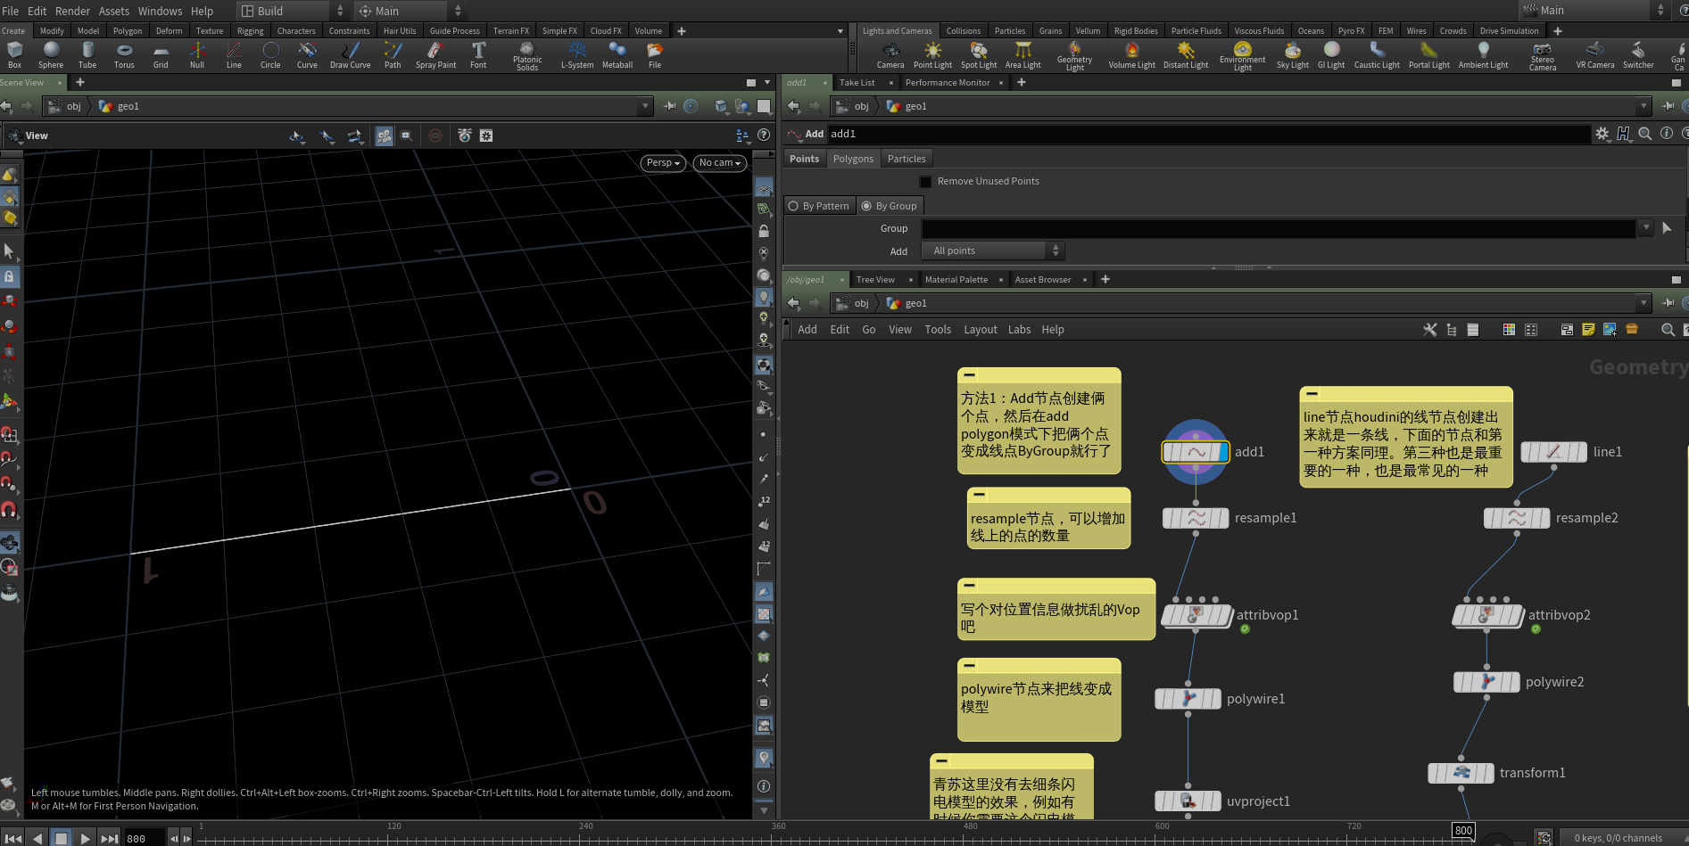Image resolution: width=1689 pixels, height=846 pixels.
Task: Enable Remove Unused Points checkbox
Action: tap(926, 182)
